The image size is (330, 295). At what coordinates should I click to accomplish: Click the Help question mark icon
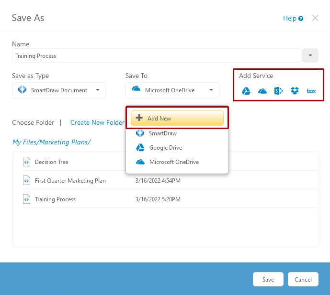click(x=301, y=19)
